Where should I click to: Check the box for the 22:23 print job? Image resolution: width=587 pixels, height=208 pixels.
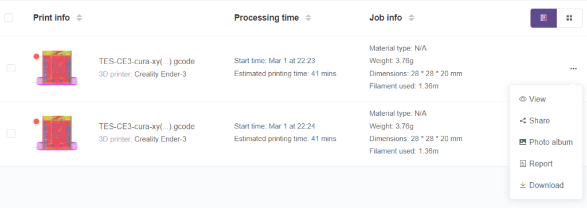(x=11, y=68)
